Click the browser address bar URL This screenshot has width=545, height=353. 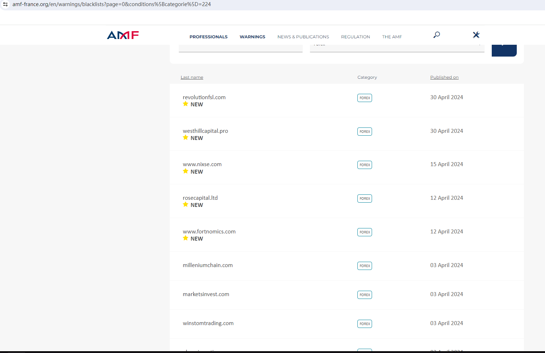[112, 4]
